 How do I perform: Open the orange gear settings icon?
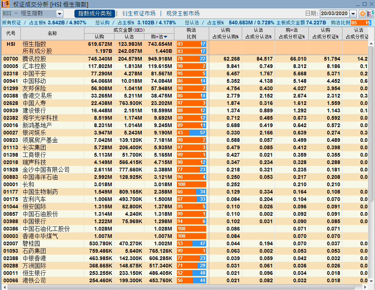(x=362, y=14)
